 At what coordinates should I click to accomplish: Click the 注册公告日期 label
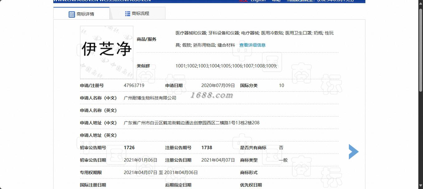click(x=178, y=160)
